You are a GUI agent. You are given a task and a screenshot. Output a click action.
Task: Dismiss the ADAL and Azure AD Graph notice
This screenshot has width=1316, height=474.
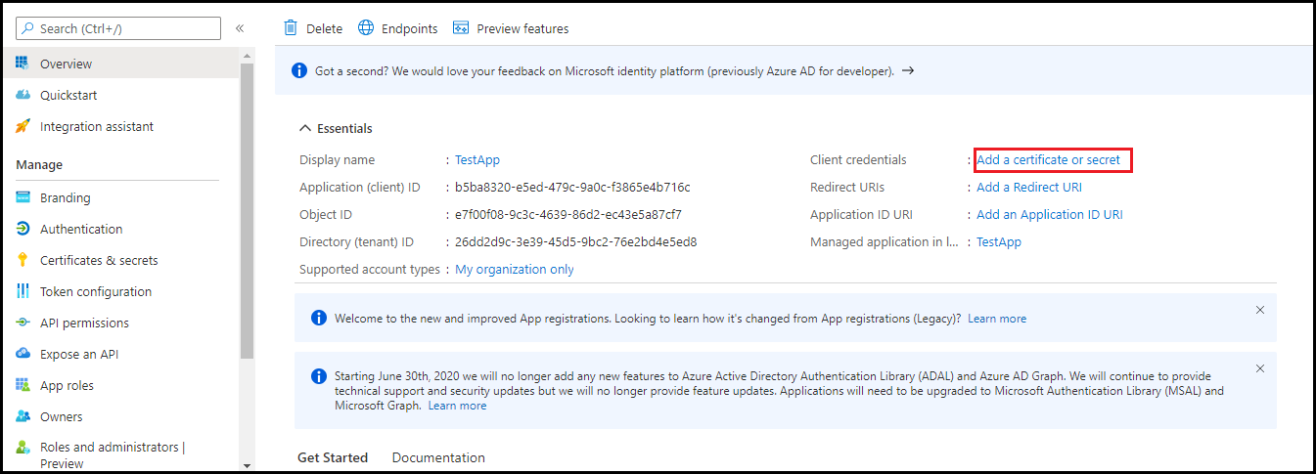pyautogui.click(x=1260, y=368)
